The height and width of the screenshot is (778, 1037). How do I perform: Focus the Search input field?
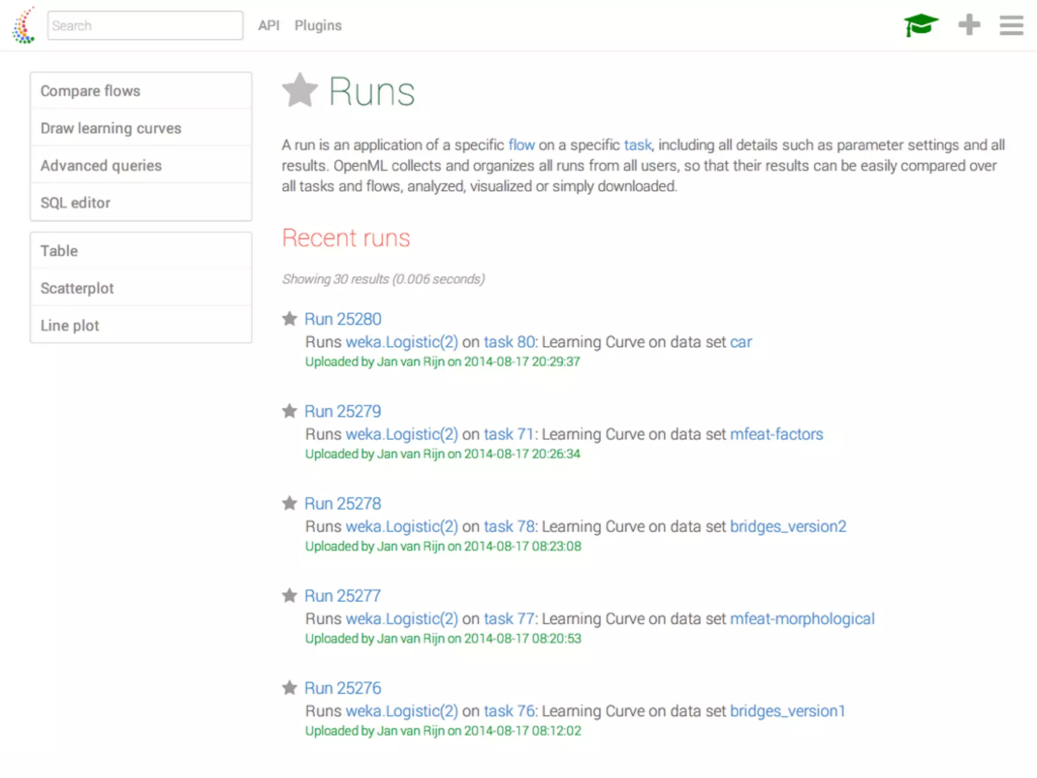(x=145, y=25)
